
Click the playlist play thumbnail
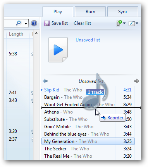pyautogui.click(x=58, y=50)
